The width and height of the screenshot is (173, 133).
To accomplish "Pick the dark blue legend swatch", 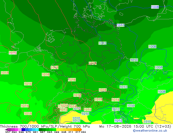I will 23,129.
